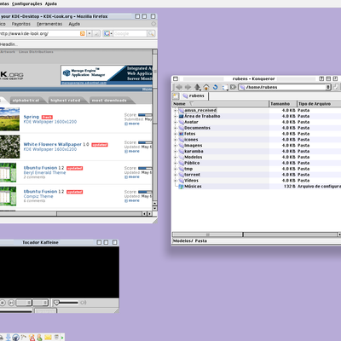Open Google search engine dropdown

click(108, 33)
